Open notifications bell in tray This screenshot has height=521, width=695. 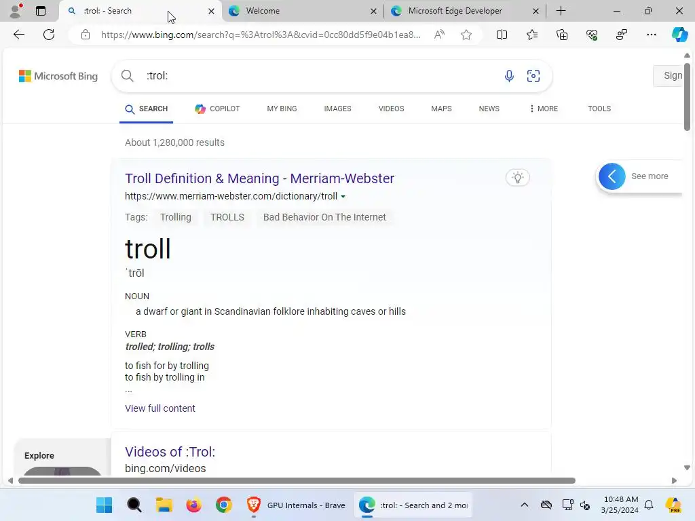[649, 505]
